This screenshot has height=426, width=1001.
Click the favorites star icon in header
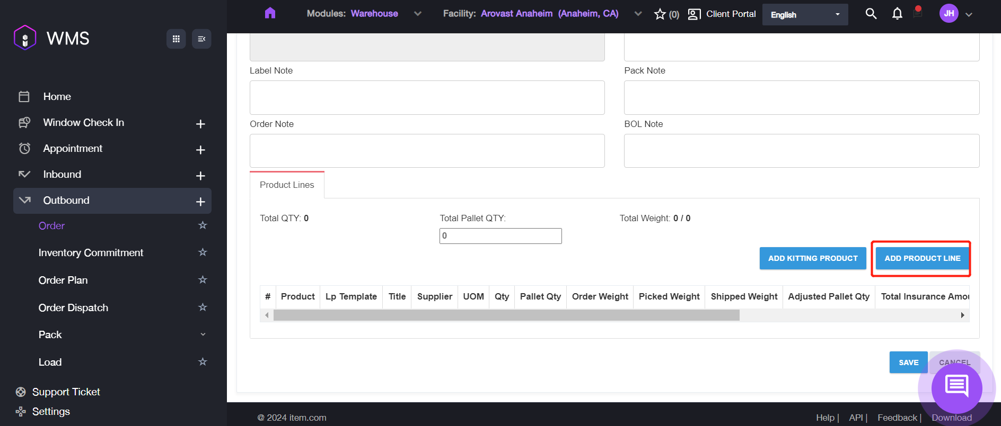pyautogui.click(x=660, y=14)
